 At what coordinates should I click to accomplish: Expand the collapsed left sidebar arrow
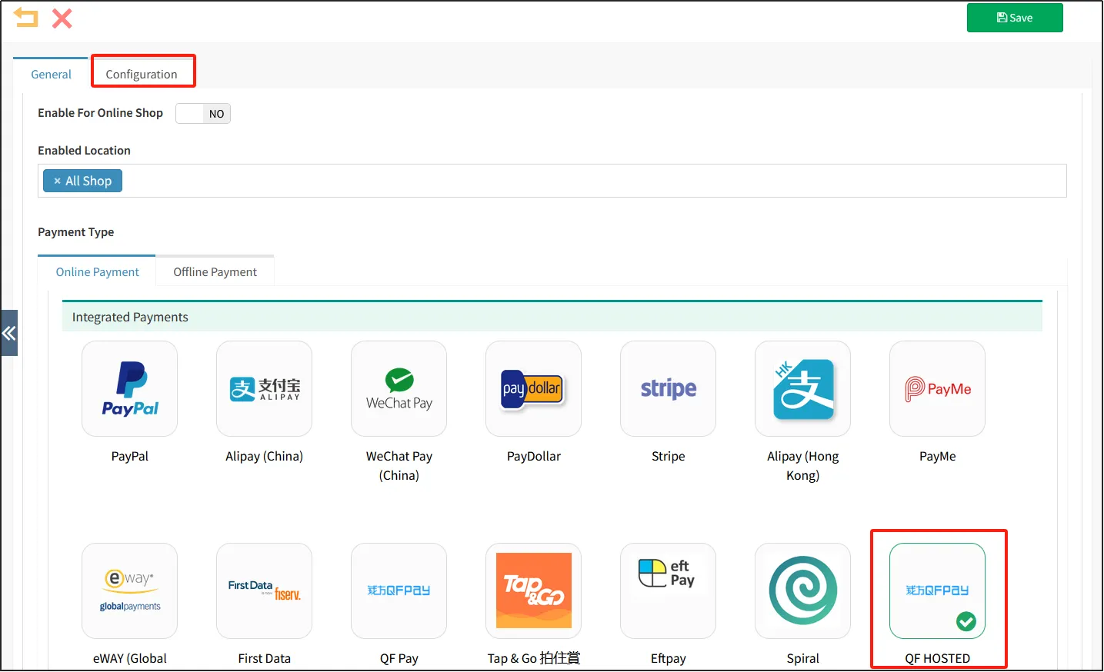tap(9, 333)
